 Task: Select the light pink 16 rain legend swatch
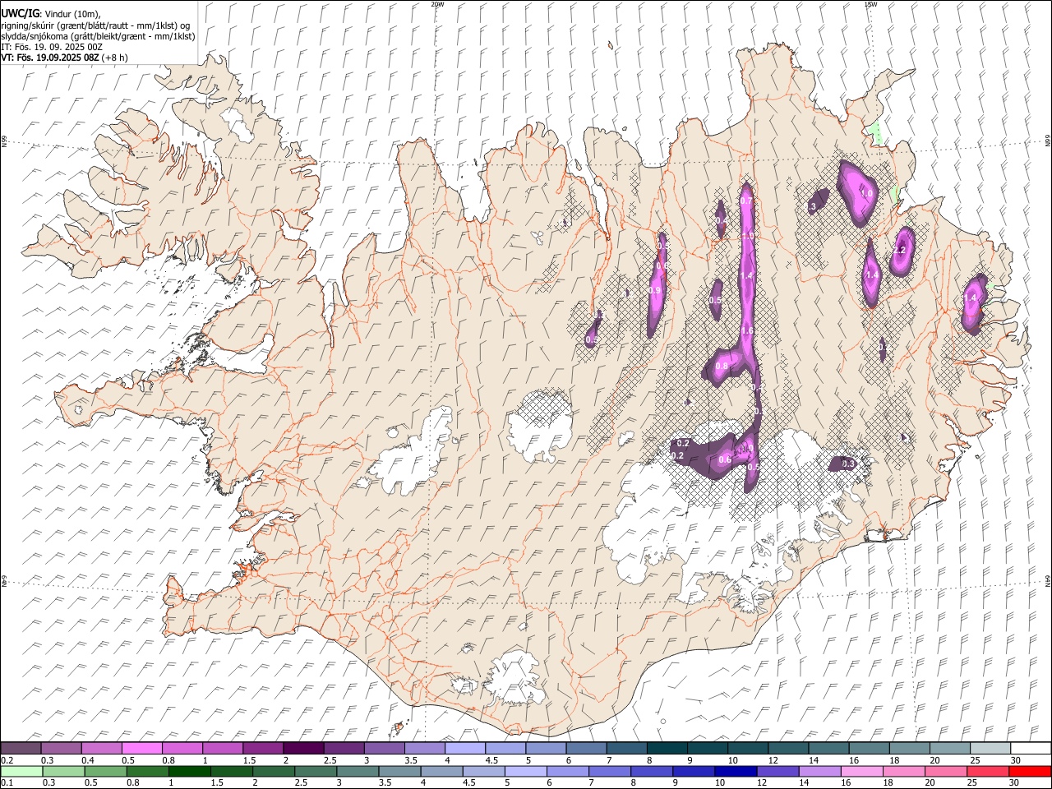click(x=863, y=771)
